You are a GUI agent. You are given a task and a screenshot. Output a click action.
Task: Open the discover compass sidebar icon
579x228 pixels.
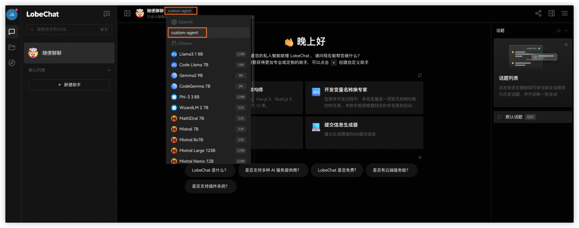[12, 63]
